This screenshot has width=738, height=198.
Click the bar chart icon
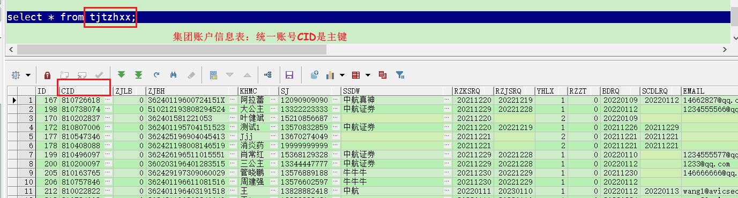[331, 75]
